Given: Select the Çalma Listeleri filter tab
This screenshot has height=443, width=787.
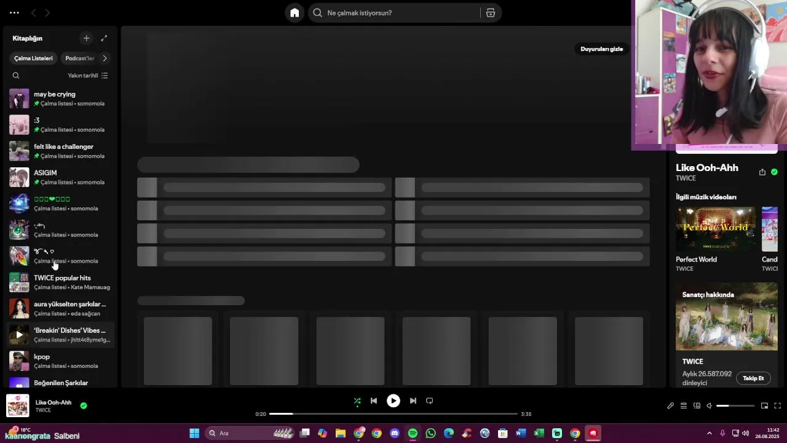Looking at the screenshot, I should coord(33,58).
